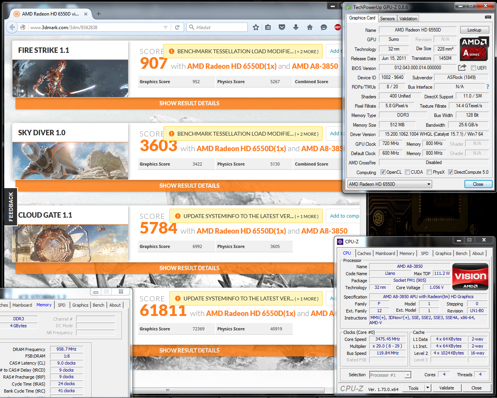The width and height of the screenshot is (497, 398).
Task: Open Graphics tab in memory CPU-Z window
Action: click(80, 305)
